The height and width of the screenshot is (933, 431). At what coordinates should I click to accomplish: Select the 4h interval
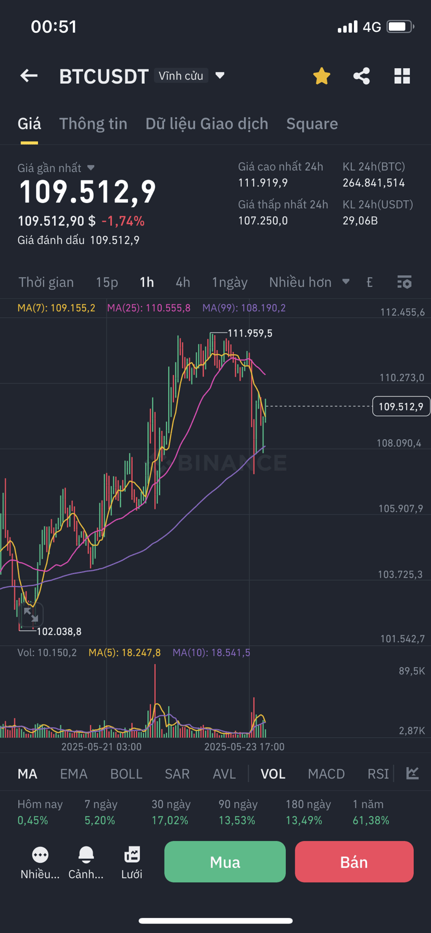pos(183,282)
